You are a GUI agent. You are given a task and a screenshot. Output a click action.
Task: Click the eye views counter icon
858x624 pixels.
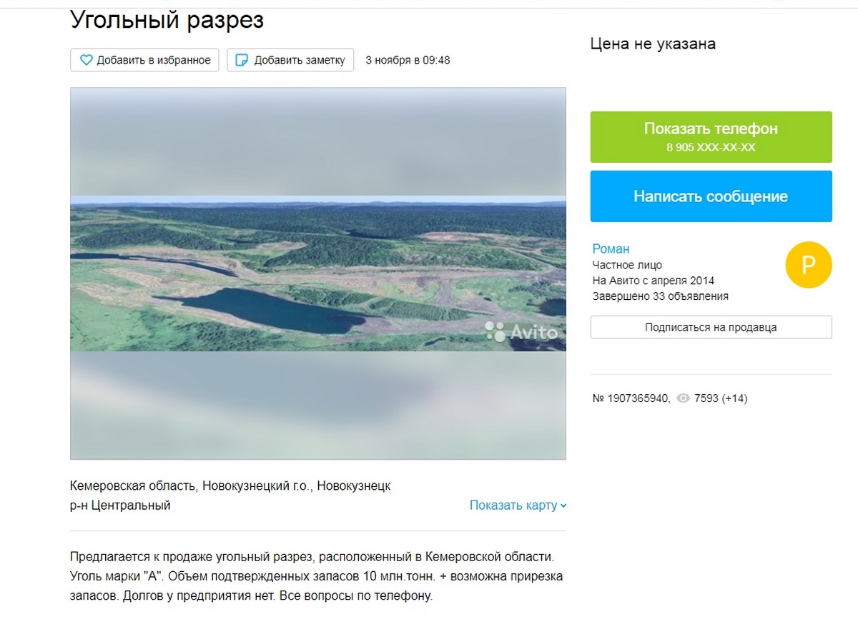pos(683,399)
